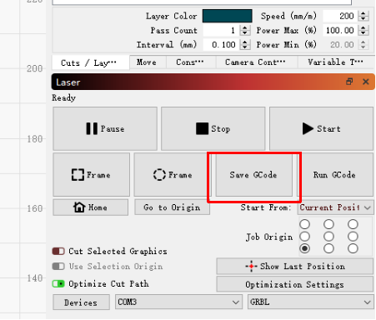Image resolution: width=376 pixels, height=320 pixels.
Task: Disable the Optimize Cut Path switch
Action: point(58,283)
